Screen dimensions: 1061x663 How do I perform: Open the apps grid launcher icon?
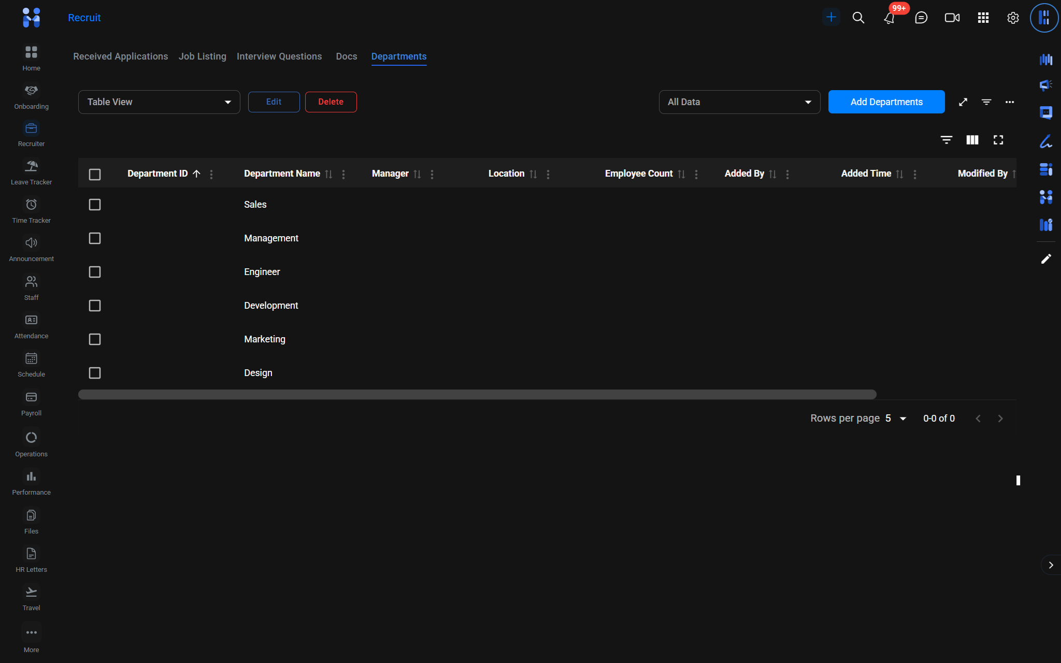pyautogui.click(x=983, y=18)
